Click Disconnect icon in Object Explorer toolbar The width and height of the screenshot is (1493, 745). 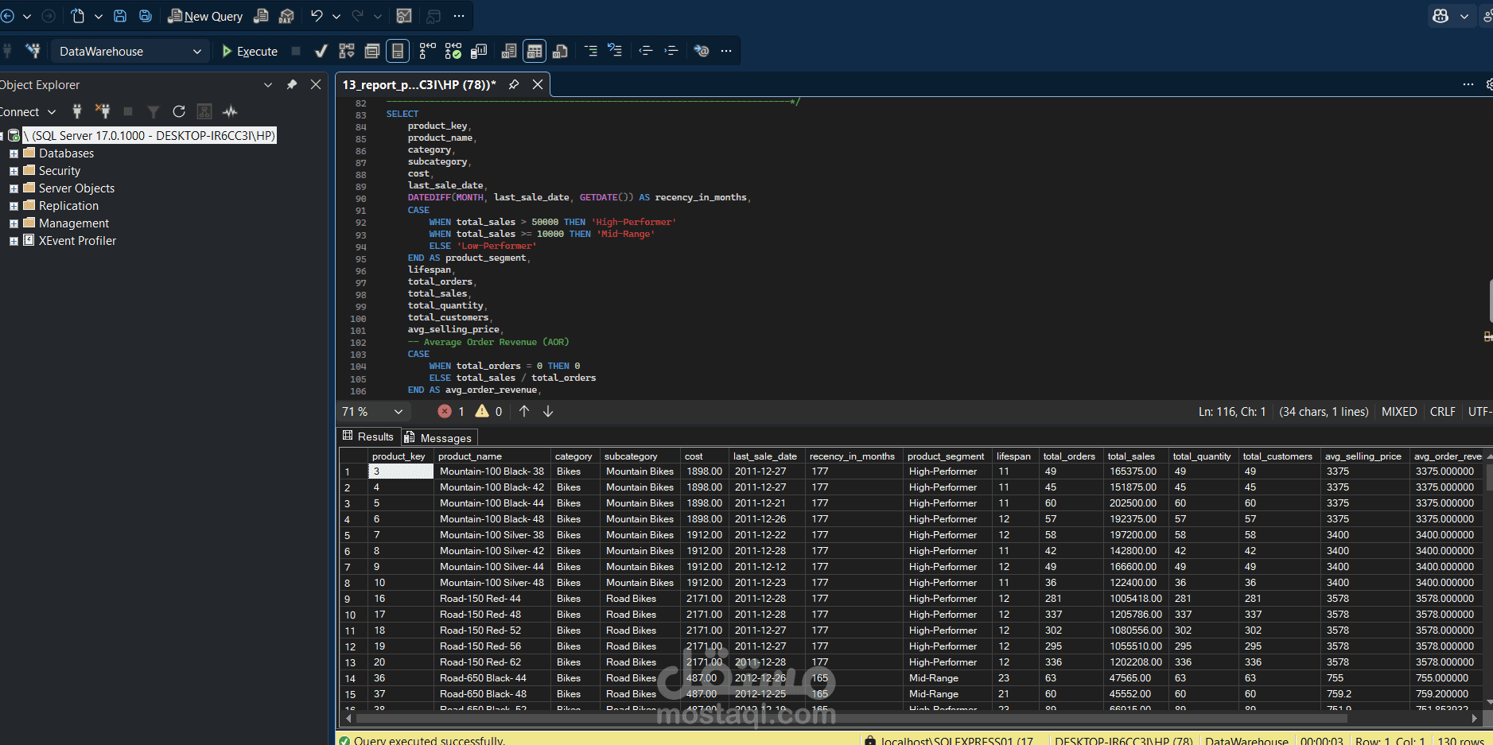pyautogui.click(x=103, y=111)
